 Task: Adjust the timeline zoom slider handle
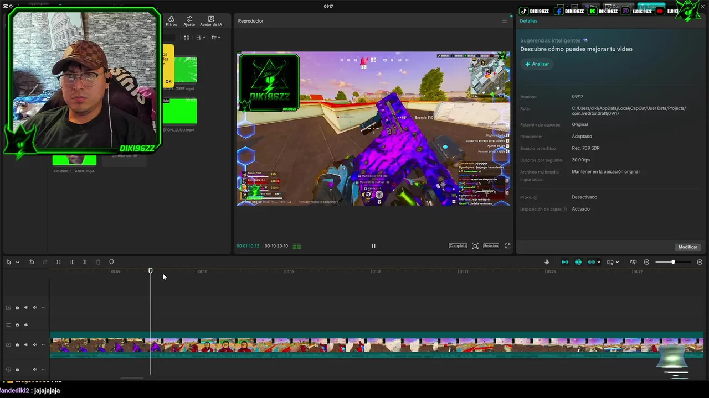(673, 262)
